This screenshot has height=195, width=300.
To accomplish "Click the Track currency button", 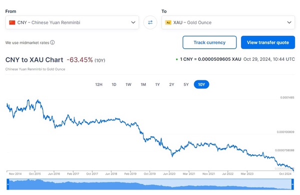I will pos(209,42).
